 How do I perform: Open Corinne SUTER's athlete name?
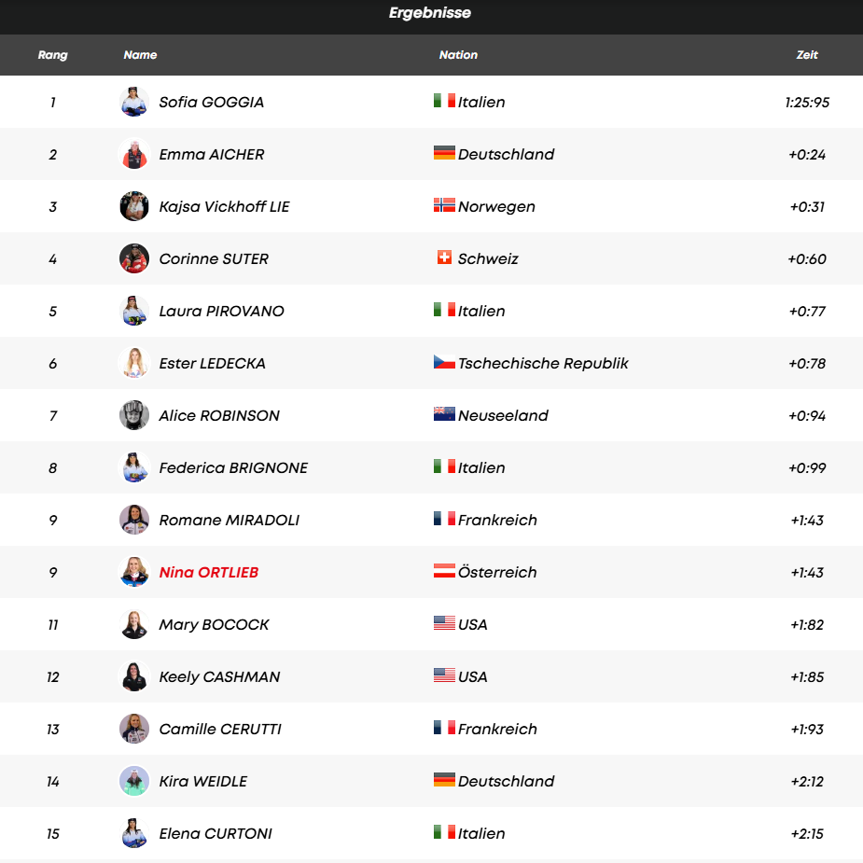pos(214,258)
